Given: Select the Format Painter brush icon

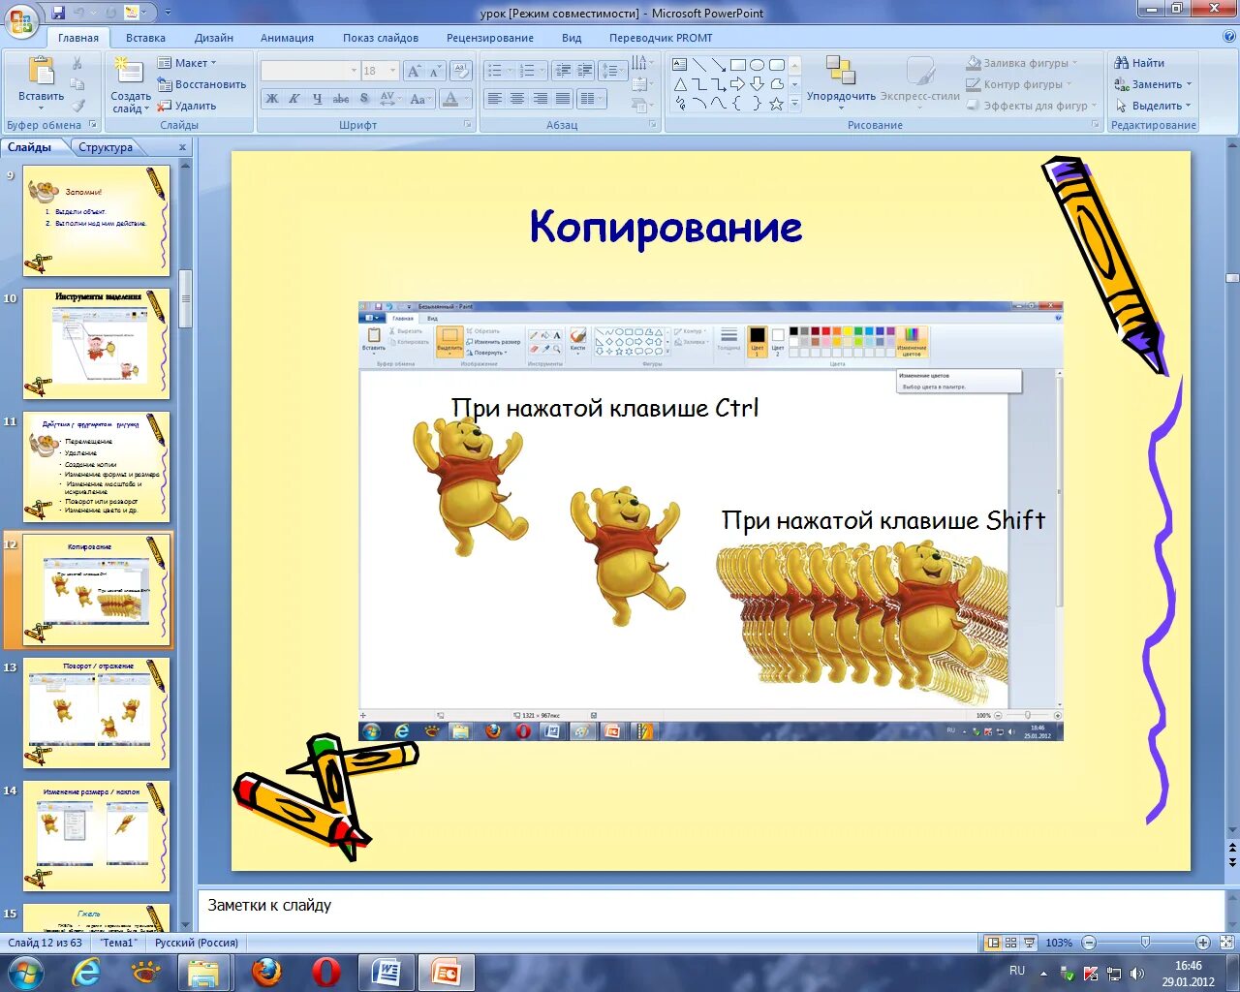Looking at the screenshot, I should (x=77, y=106).
